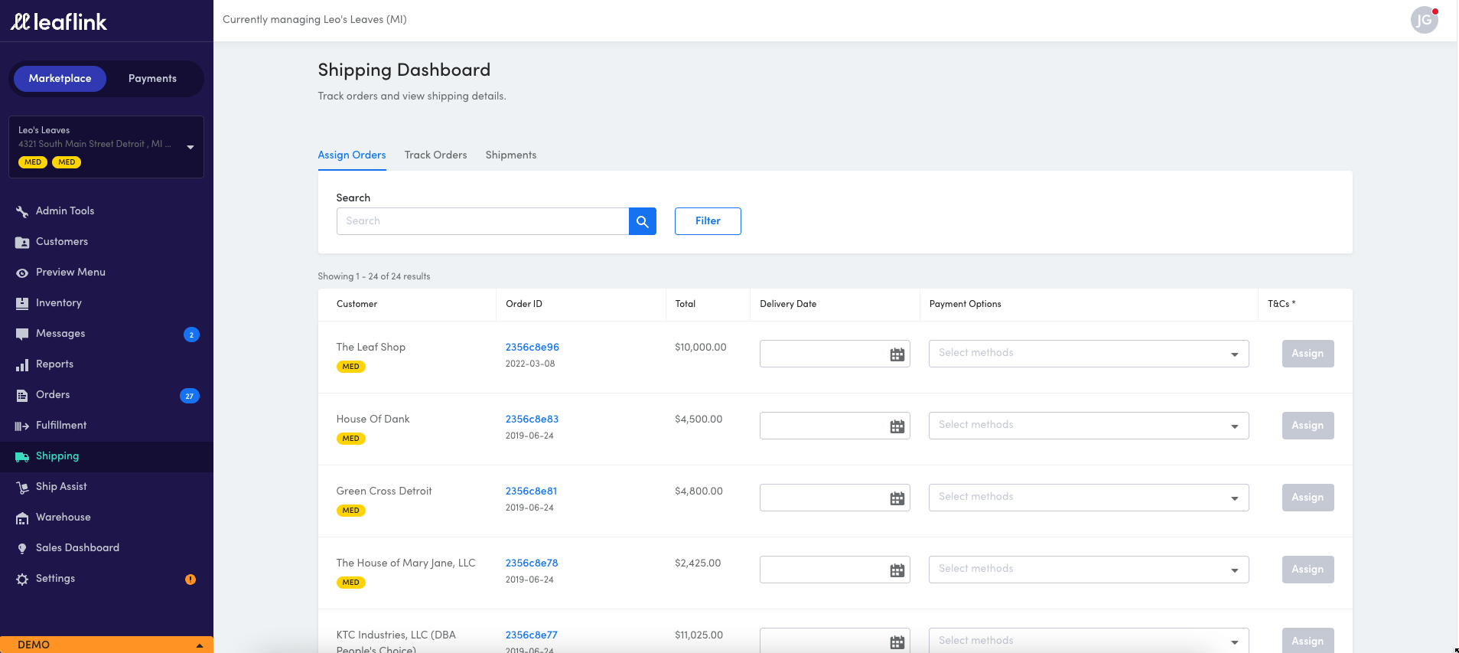This screenshot has height=653, width=1459.
Task: Open calendar for The House of Mary Jane
Action: click(897, 570)
